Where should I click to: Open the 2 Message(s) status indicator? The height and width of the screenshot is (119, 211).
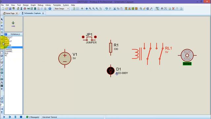[x=33, y=117]
